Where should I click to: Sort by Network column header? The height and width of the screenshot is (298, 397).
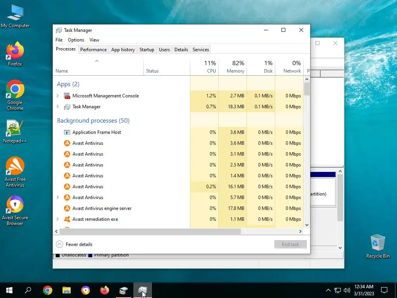tap(289, 67)
